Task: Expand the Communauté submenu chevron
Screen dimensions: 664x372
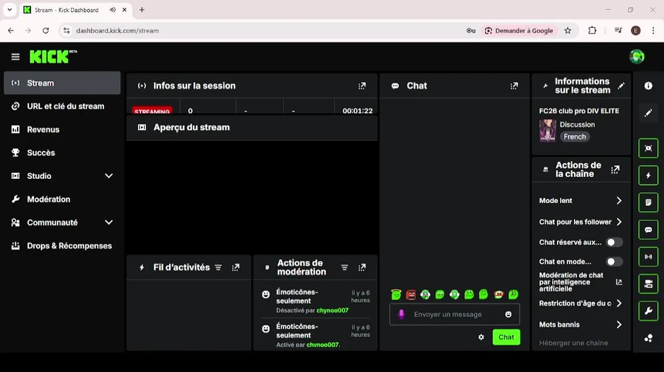Action: (x=109, y=222)
